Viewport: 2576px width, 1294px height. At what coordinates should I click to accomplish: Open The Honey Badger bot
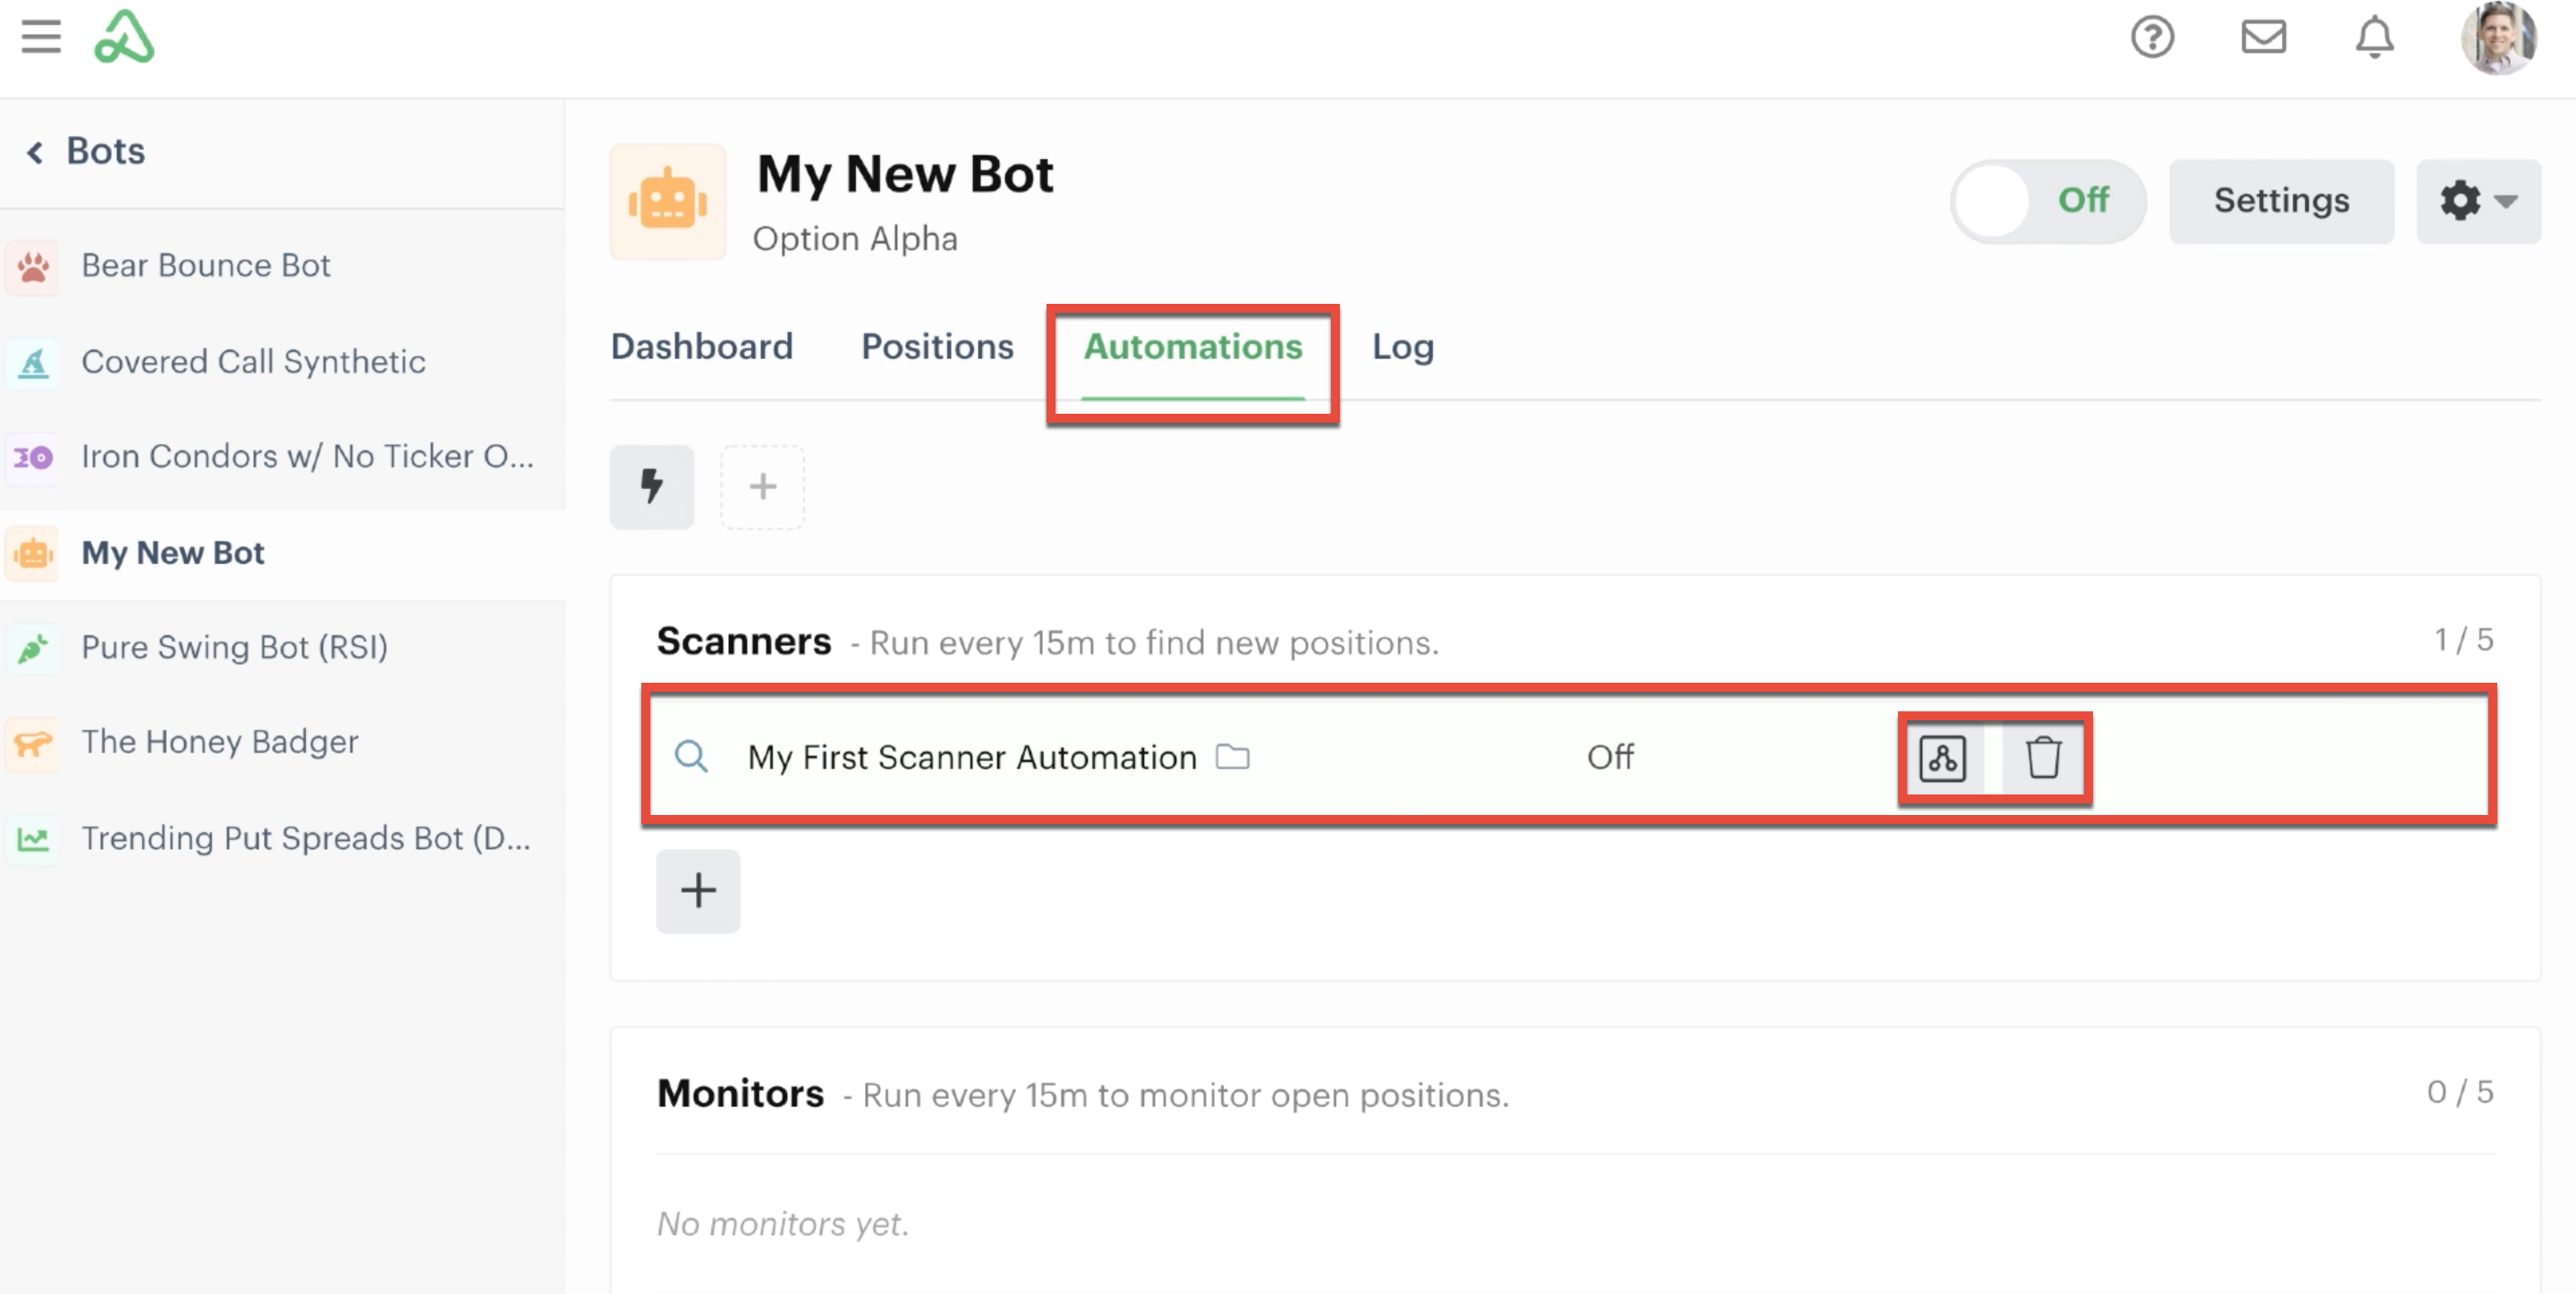219,743
